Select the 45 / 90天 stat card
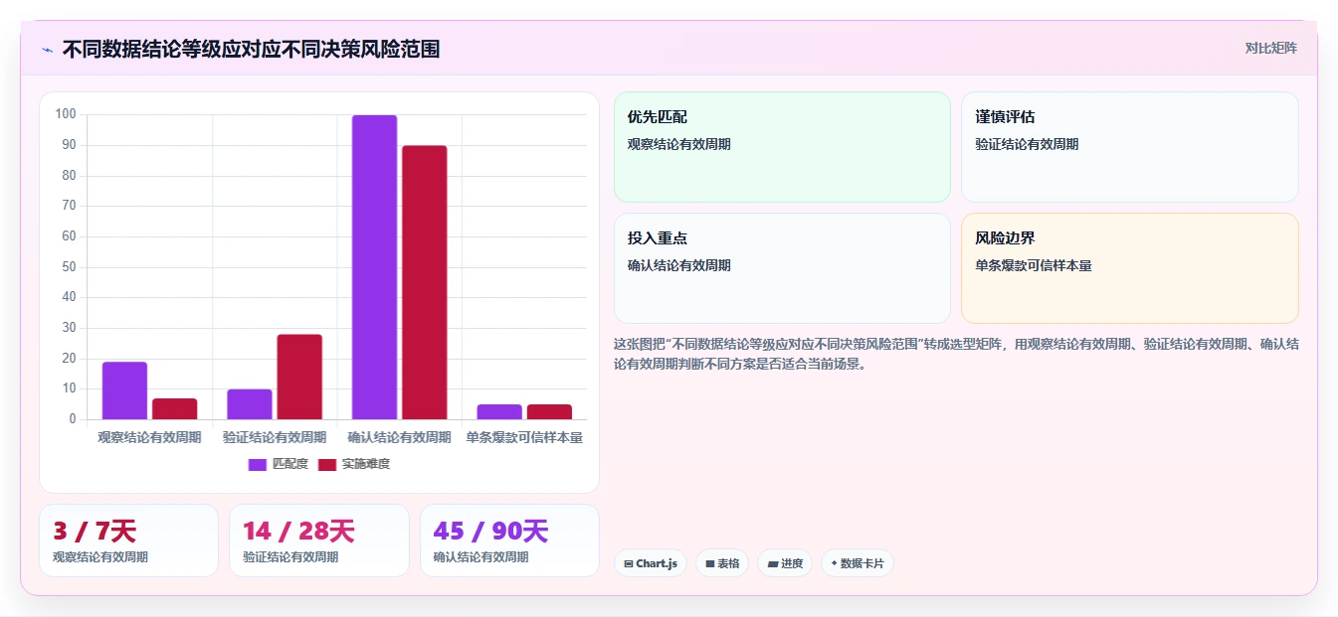This screenshot has width=1338, height=617. pyautogui.click(x=509, y=540)
